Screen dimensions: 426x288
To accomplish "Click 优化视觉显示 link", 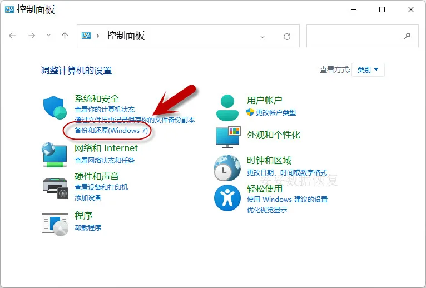I will [x=267, y=210].
